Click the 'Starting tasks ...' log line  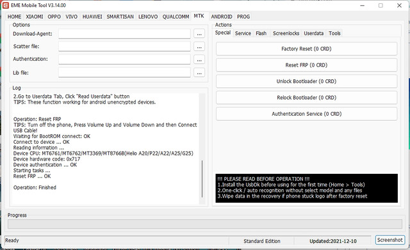click(x=31, y=171)
